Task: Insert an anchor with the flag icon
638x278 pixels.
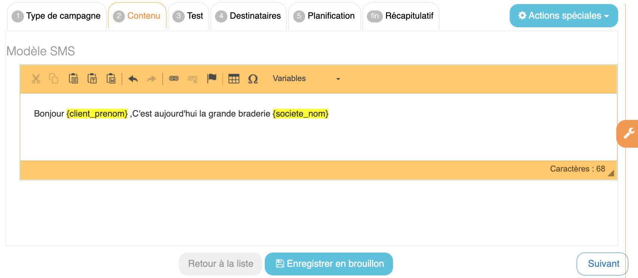Action: pyautogui.click(x=212, y=78)
